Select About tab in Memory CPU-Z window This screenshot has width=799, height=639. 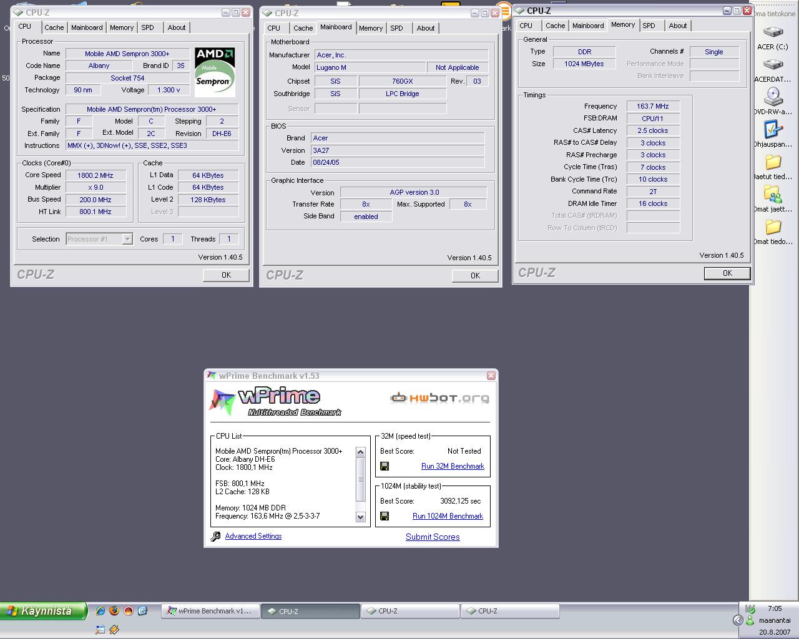point(678,26)
